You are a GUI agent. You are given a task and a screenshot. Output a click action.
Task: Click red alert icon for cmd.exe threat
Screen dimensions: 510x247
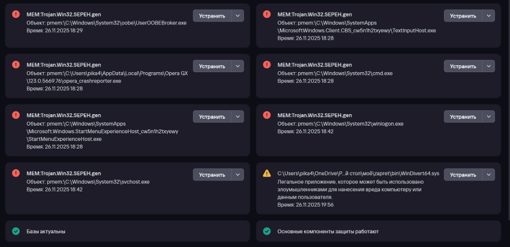(267, 65)
